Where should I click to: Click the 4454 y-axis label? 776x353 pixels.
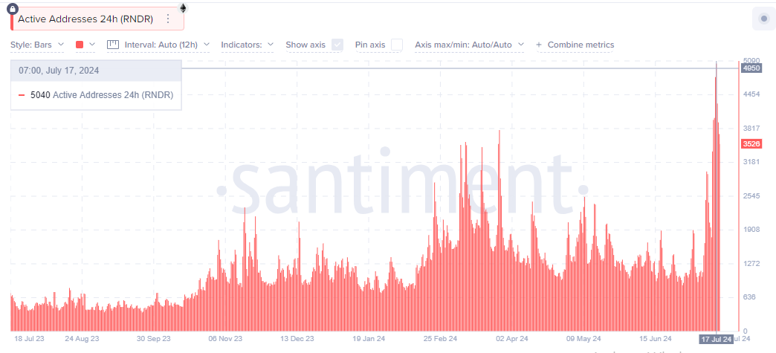751,94
